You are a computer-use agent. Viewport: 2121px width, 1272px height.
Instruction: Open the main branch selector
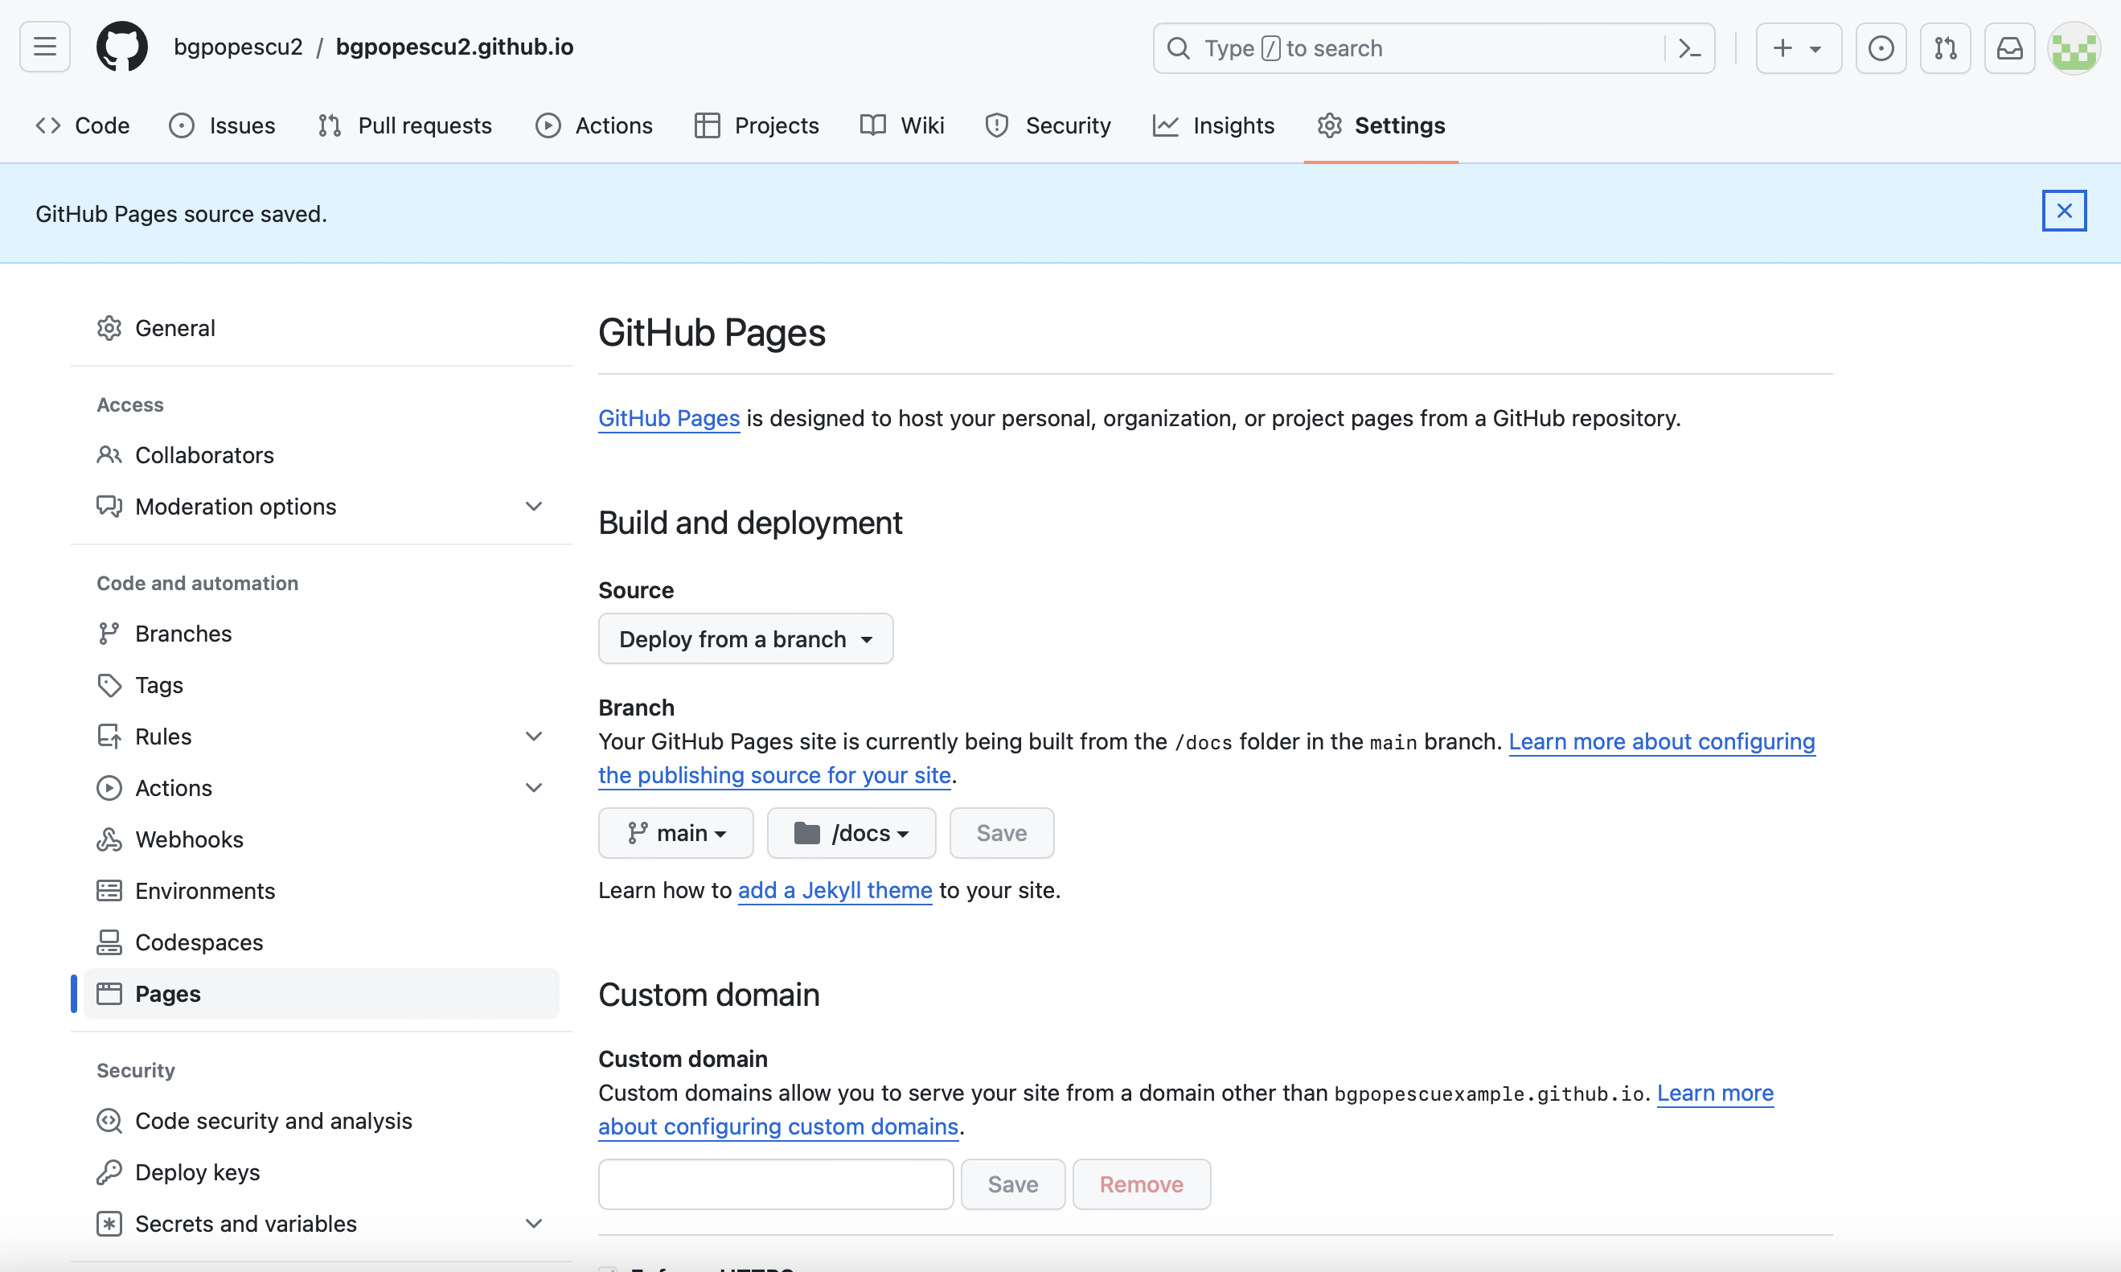[x=675, y=833]
